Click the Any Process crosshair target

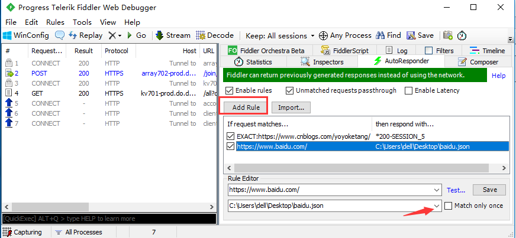point(323,35)
